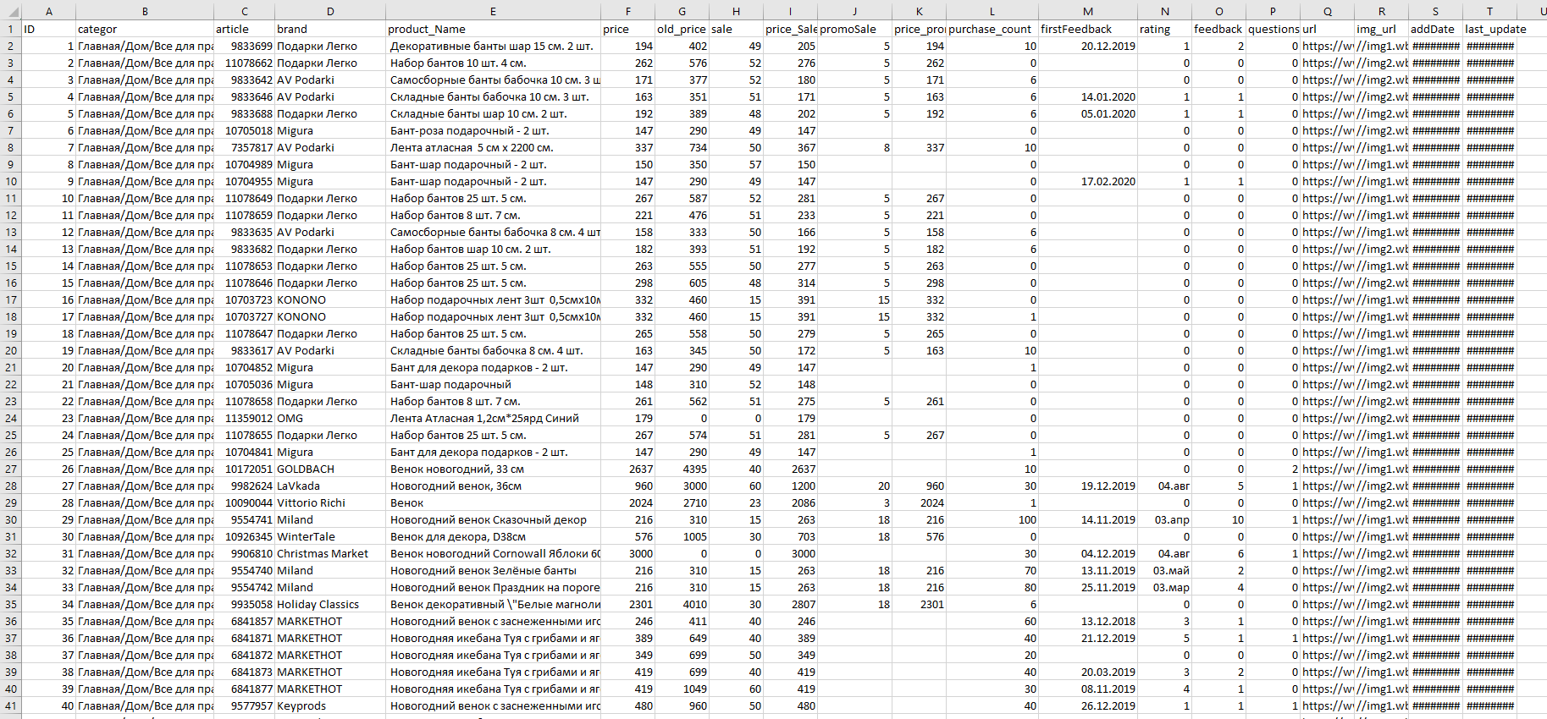Select rating cell '03.май'

point(1164,570)
